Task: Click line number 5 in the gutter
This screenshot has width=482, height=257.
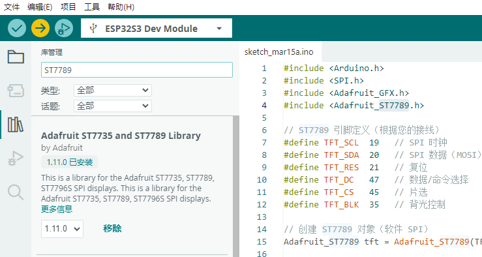Action: click(x=264, y=118)
